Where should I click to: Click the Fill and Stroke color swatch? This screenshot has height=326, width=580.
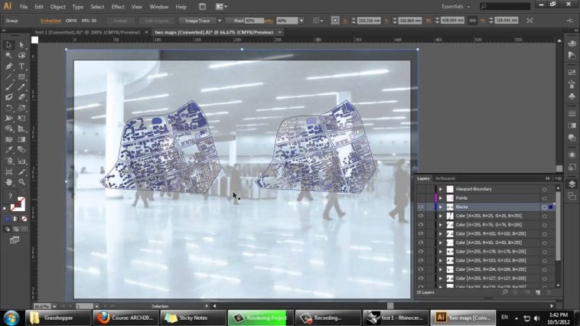coord(16,204)
